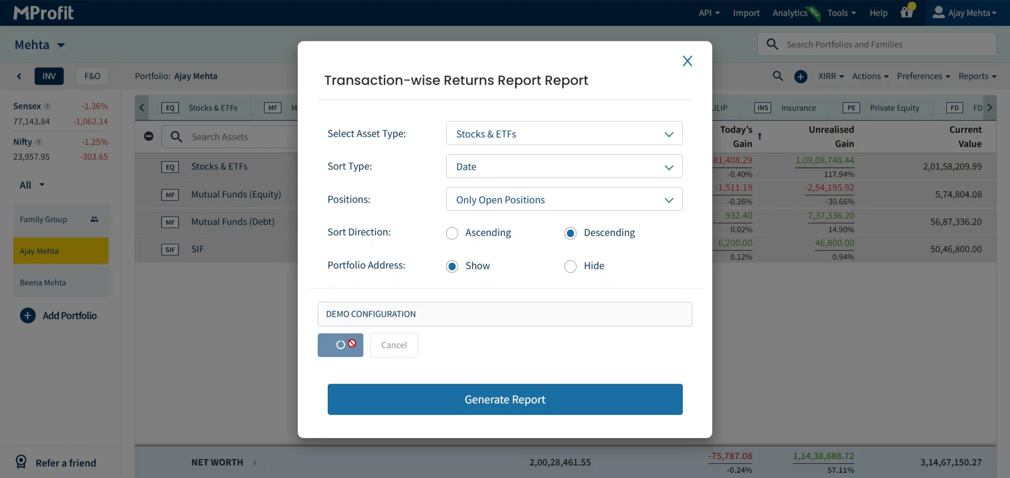Click the MProfit logo
This screenshot has height=478, width=1010.
click(x=43, y=13)
